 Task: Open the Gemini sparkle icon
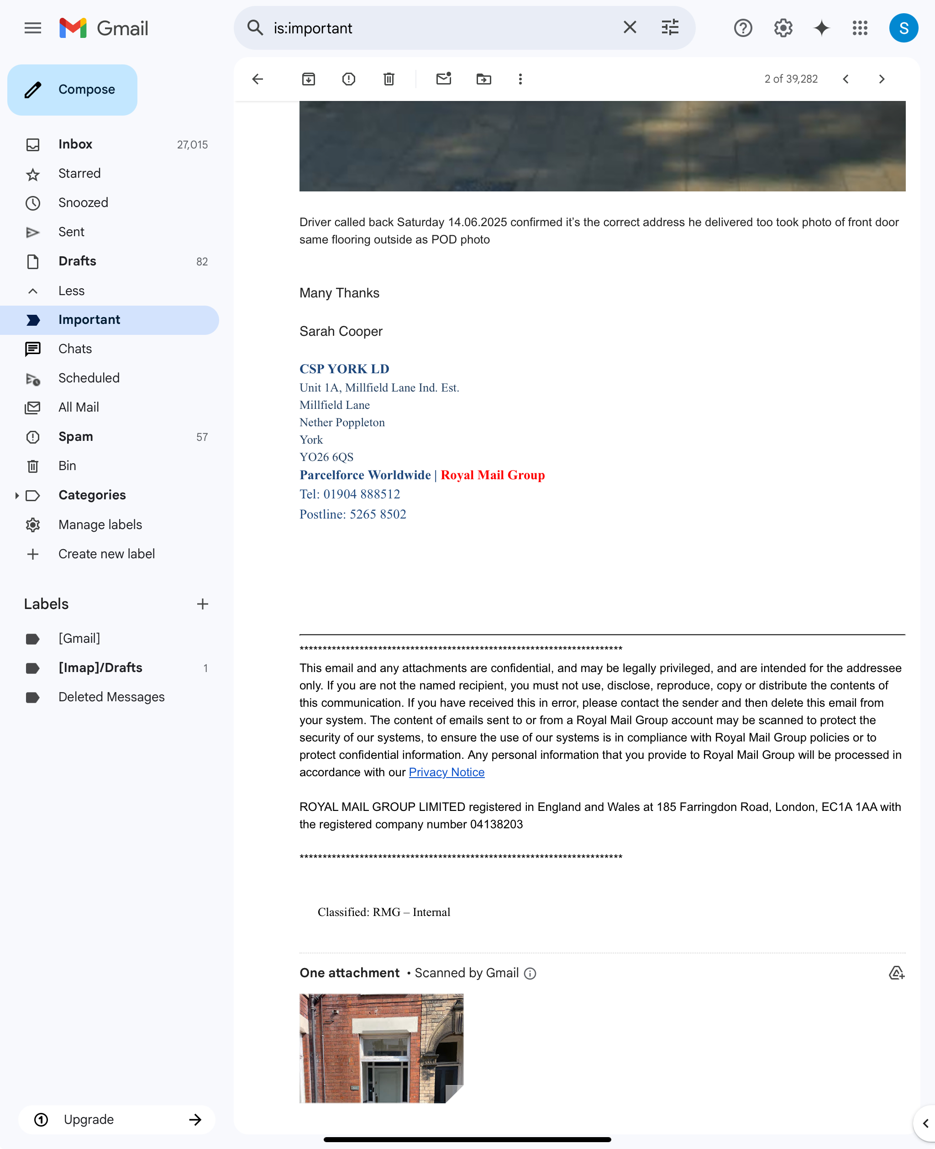[x=821, y=28]
